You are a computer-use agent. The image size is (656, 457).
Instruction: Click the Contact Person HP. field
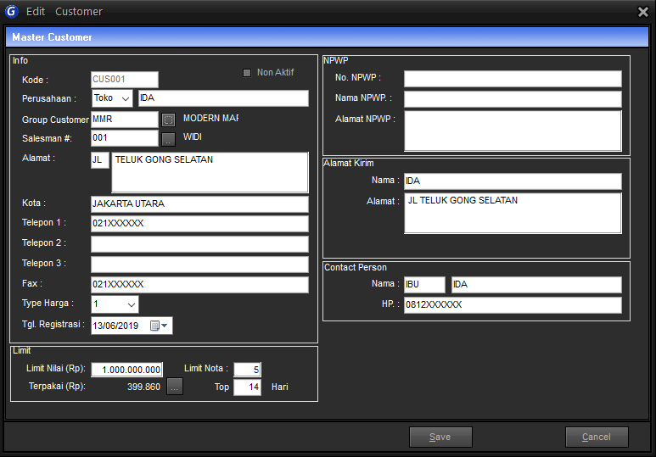[513, 305]
